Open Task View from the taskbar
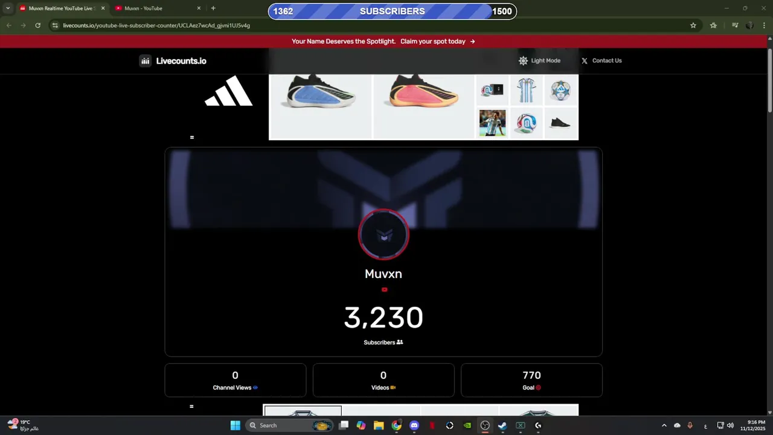Screen dimensions: 773x435 coord(344,425)
